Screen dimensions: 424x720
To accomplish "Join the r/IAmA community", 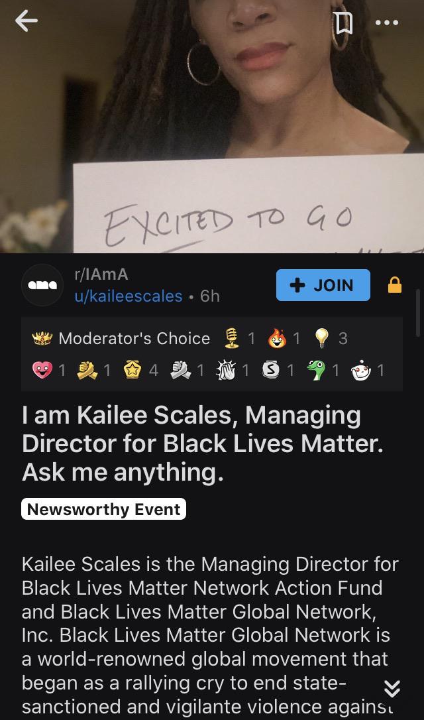I will point(323,285).
